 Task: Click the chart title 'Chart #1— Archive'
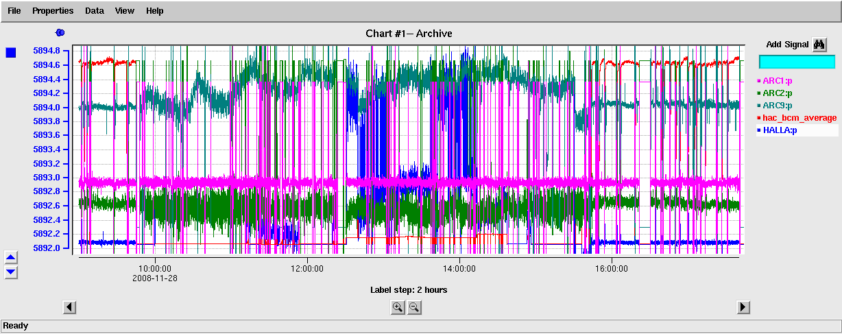click(x=409, y=34)
